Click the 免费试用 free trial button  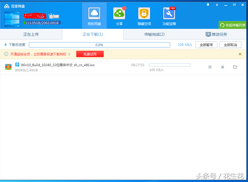click(90, 54)
